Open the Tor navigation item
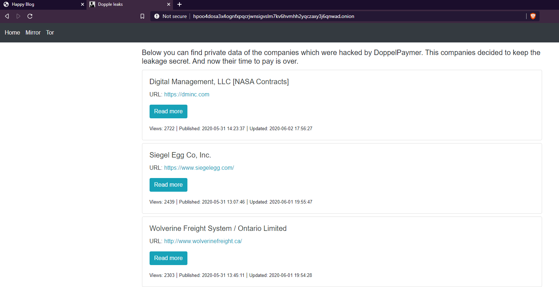 pos(50,32)
